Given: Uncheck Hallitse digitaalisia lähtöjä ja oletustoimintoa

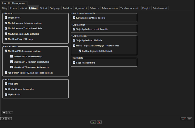Looking at the screenshot, I should pos(74,46).
